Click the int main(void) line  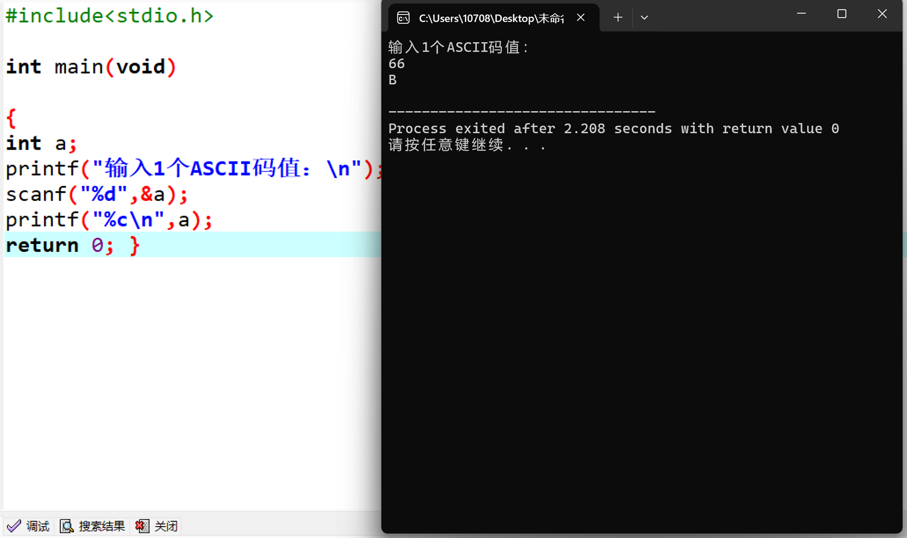pyautogui.click(x=91, y=66)
